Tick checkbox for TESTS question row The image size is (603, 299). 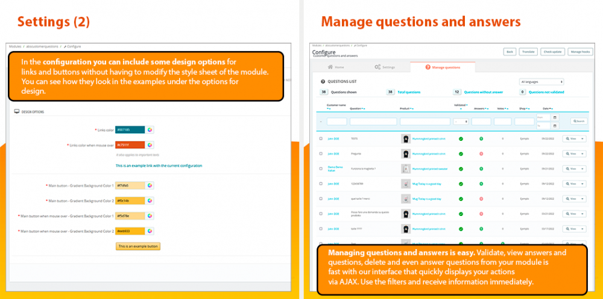pos(321,138)
